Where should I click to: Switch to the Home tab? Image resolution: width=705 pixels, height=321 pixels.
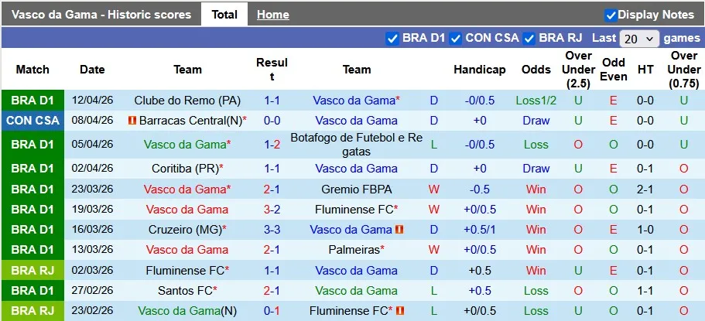click(272, 15)
